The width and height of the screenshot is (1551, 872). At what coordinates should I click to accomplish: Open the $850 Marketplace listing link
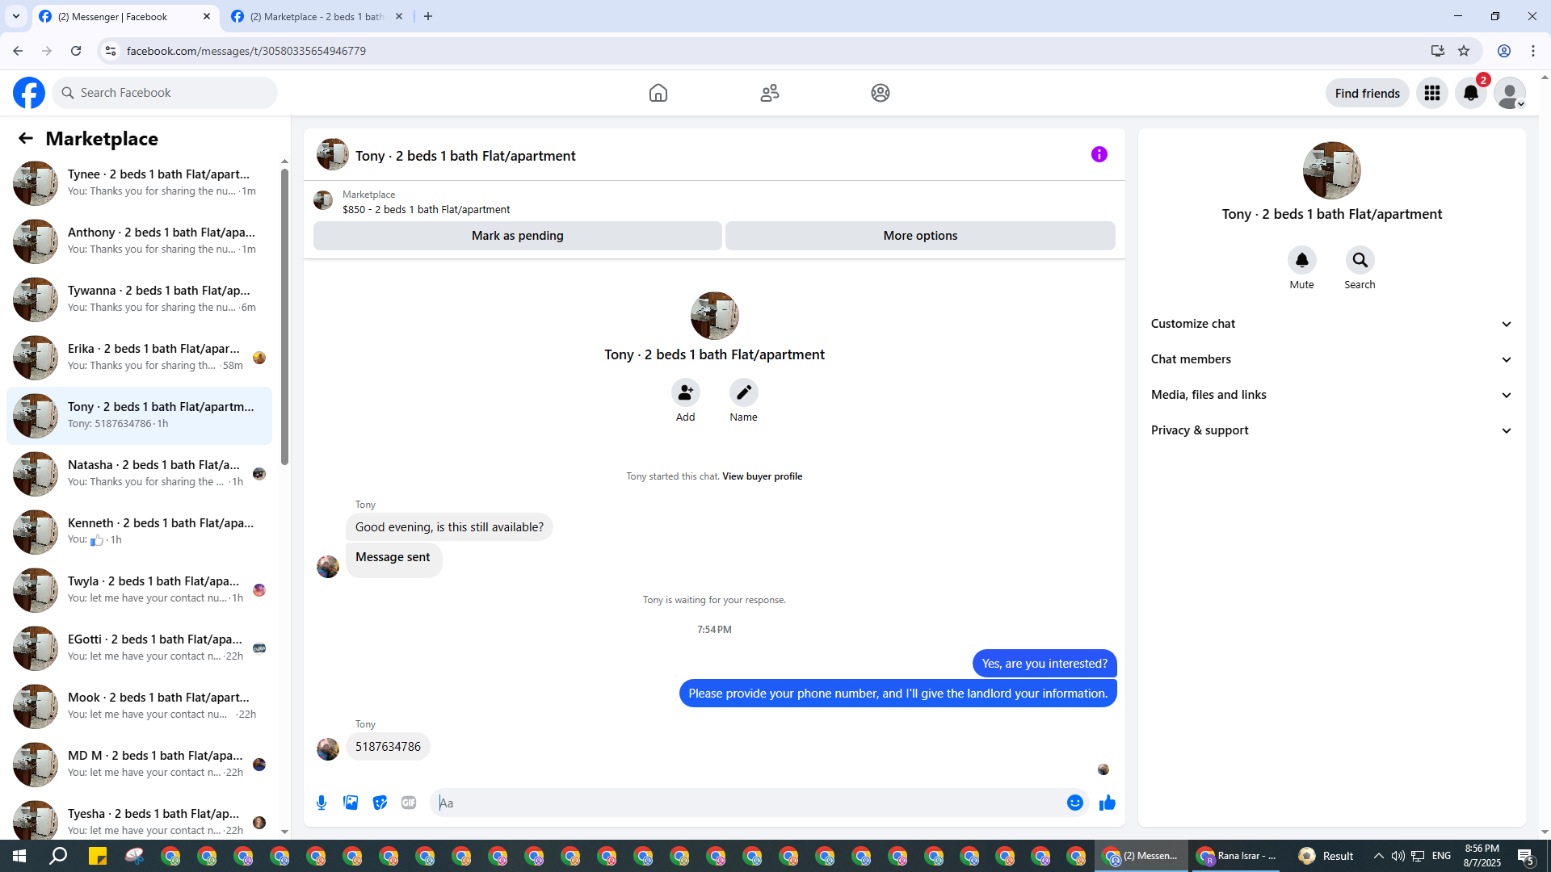[426, 209]
